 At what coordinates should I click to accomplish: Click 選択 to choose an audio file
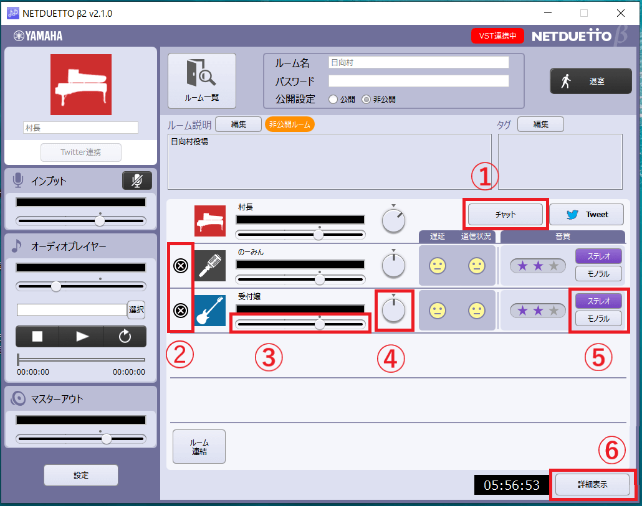pos(137,310)
